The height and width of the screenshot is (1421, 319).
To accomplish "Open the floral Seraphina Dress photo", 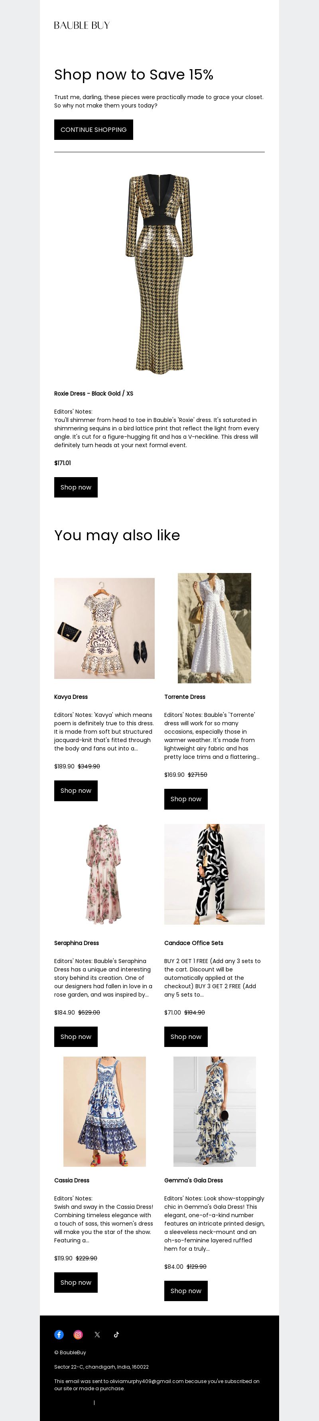I will [104, 874].
